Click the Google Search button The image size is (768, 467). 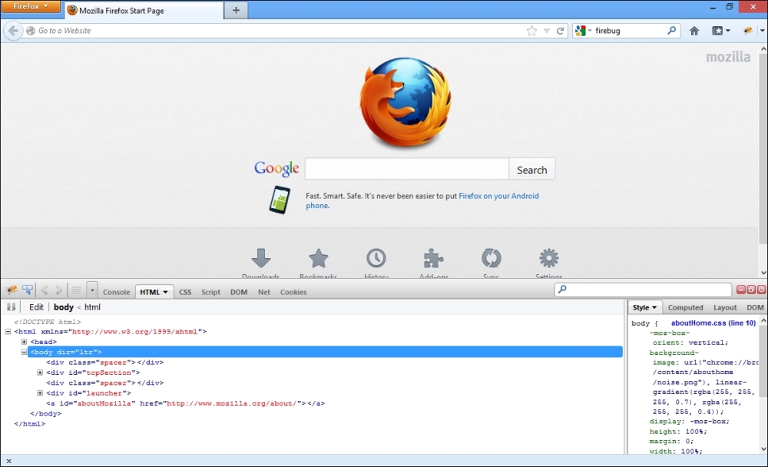[x=532, y=170]
